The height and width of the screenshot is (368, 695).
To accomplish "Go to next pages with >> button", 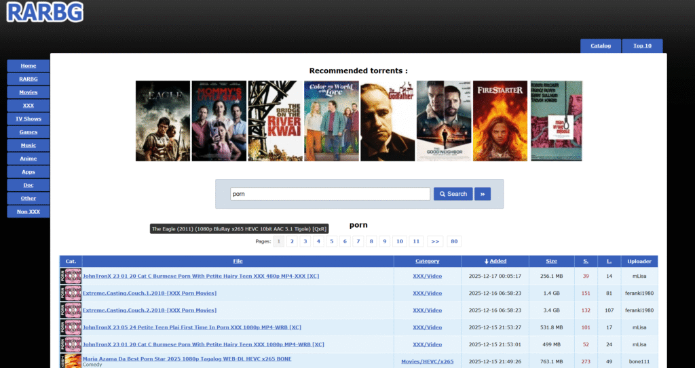I will point(435,241).
